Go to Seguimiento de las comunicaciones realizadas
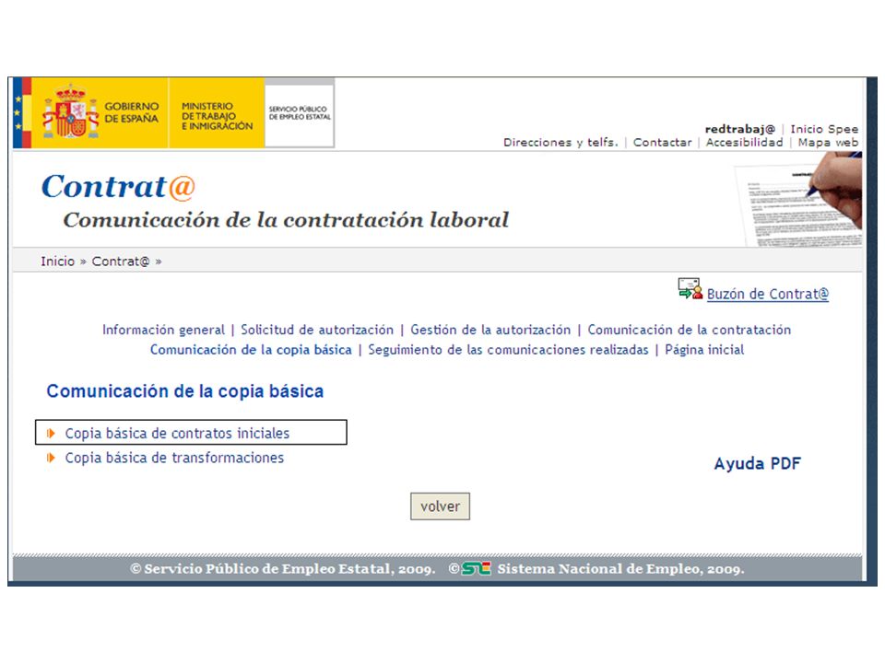The width and height of the screenshot is (885, 663). (x=509, y=350)
